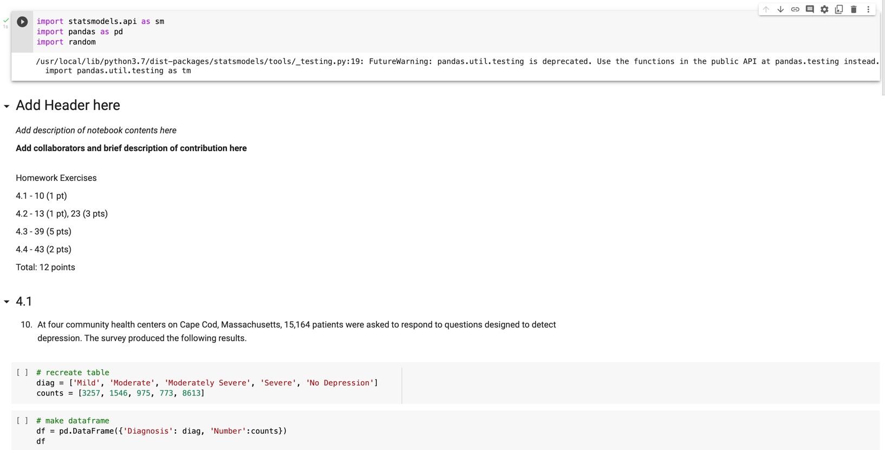The width and height of the screenshot is (885, 450).
Task: Click the '4.3 - 39 (5 pts)' line
Action: click(43, 232)
